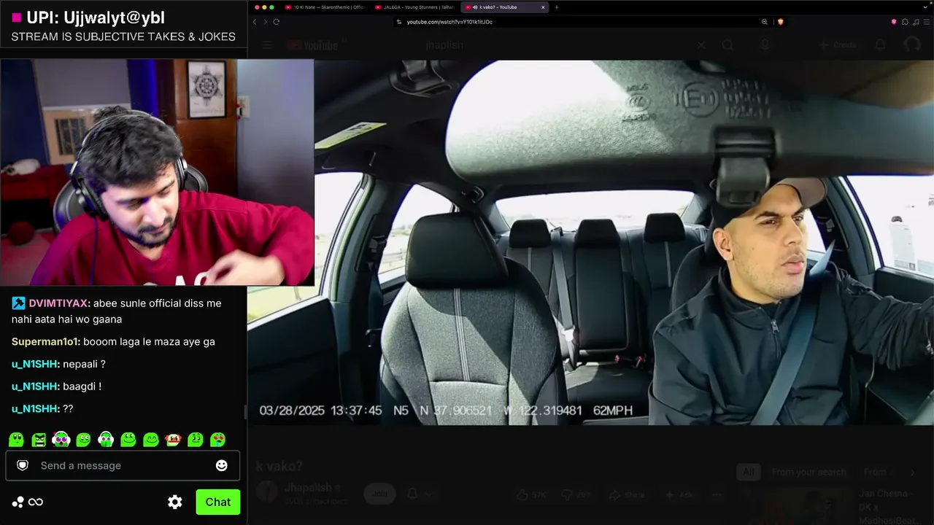The width and height of the screenshot is (934, 525).
Task: Click the angry square-faced green emote
Action: pos(39,440)
